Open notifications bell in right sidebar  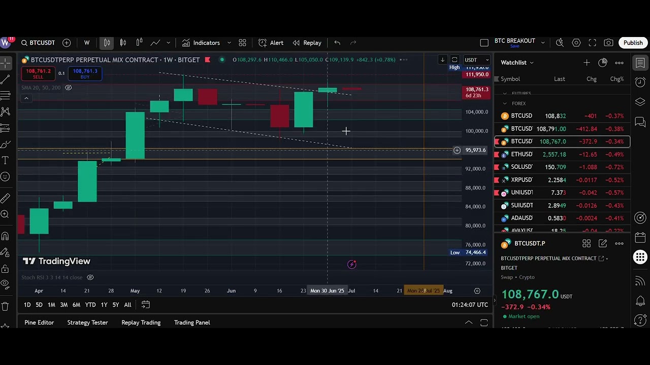[640, 301]
